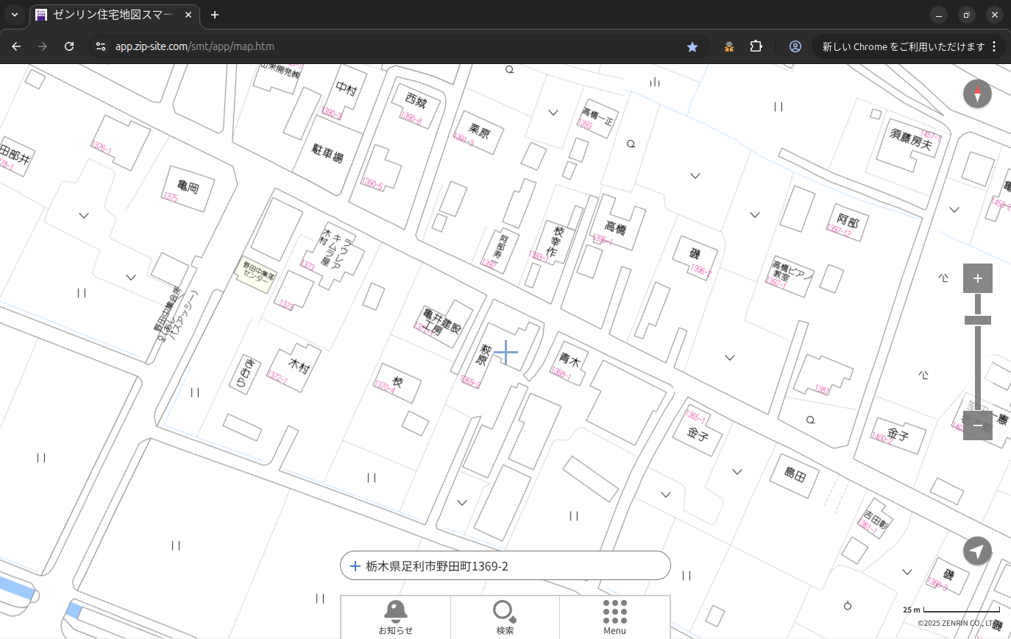
Task: Click the 木村 house label
Action: [x=299, y=365]
